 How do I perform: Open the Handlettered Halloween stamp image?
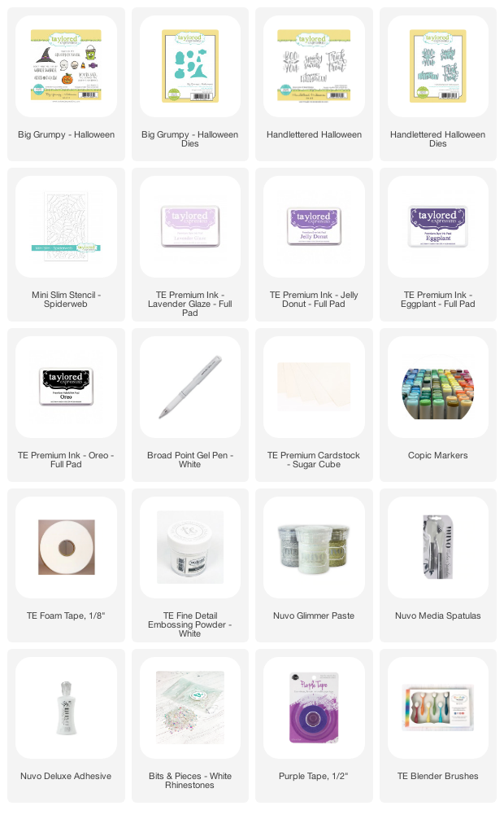click(314, 66)
